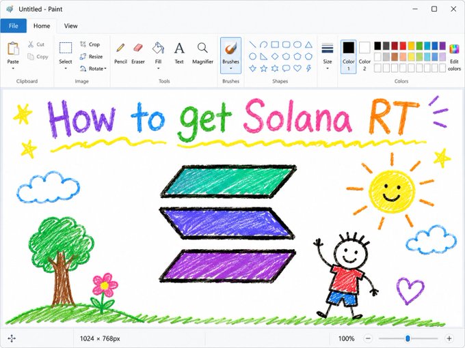Image resolution: width=465 pixels, height=348 pixels.
Task: Activate the Color 2 selector
Action: pyautogui.click(x=364, y=57)
